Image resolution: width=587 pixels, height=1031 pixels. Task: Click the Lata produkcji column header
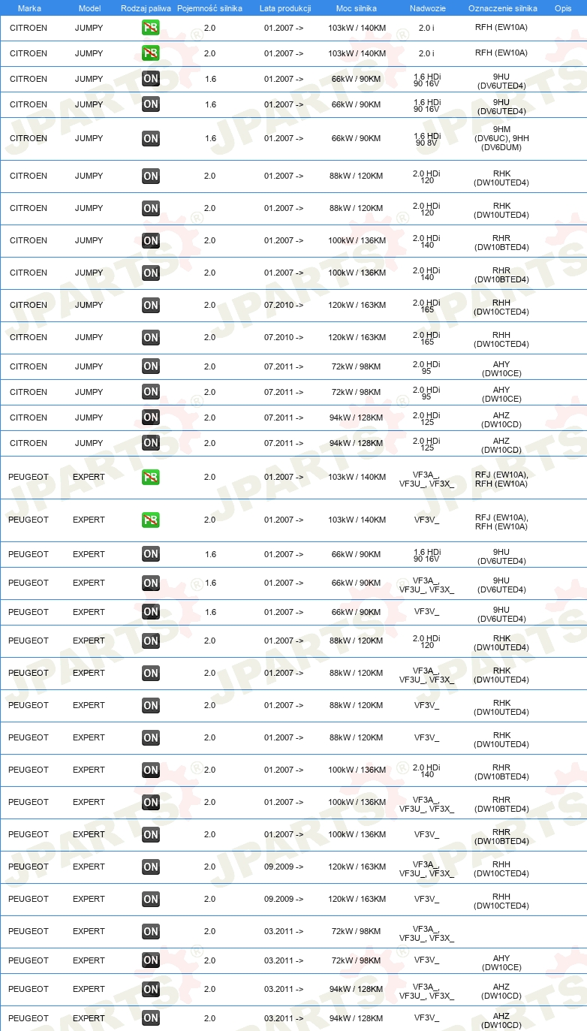pos(285,8)
